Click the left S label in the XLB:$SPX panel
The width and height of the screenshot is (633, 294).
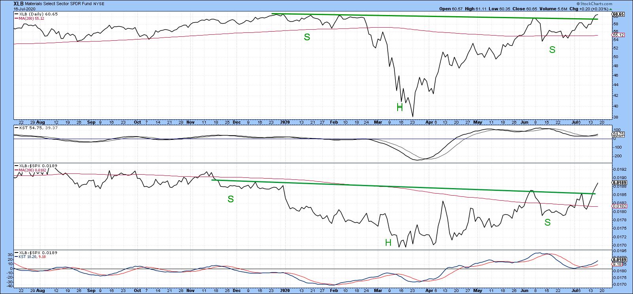230,199
